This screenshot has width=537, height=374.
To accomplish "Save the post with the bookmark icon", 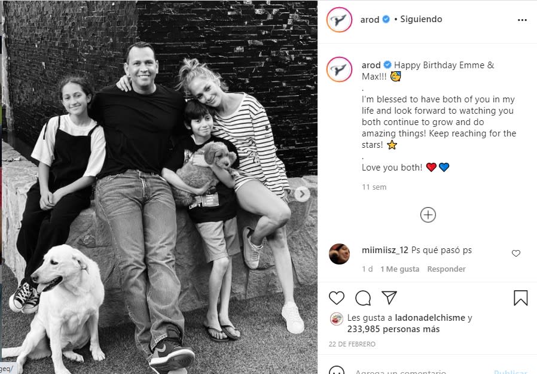I will tap(520, 298).
